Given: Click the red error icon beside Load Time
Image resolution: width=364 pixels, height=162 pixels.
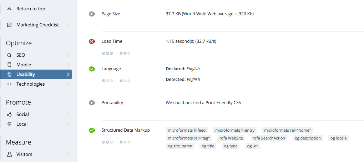Looking at the screenshot, I should (92, 41).
